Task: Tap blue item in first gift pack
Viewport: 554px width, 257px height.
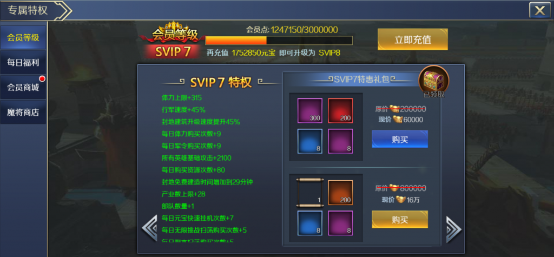Action: click(x=310, y=141)
